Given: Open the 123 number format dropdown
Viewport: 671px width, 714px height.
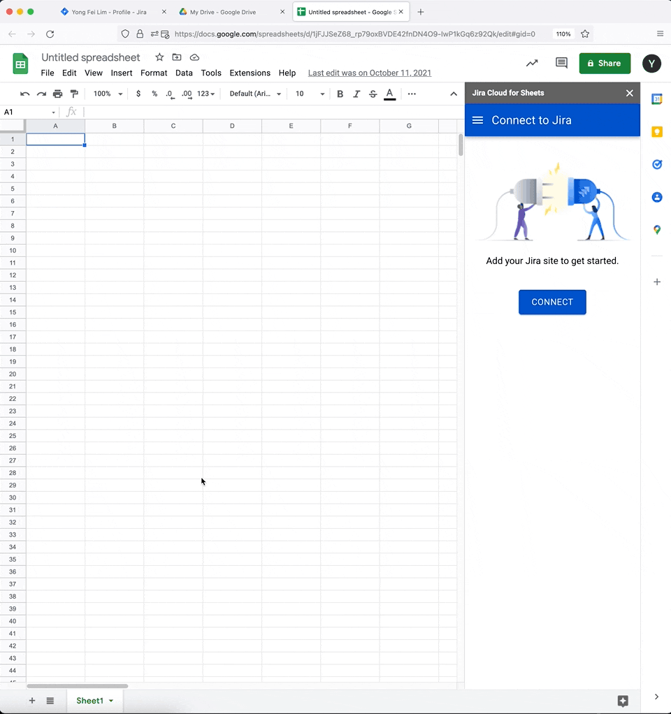Looking at the screenshot, I should tap(206, 94).
